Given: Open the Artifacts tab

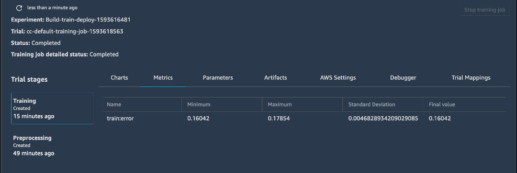Looking at the screenshot, I should [x=276, y=77].
